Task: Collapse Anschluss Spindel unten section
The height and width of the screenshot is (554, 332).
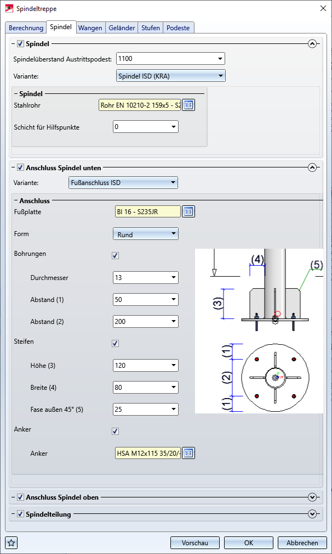Action: click(x=312, y=168)
